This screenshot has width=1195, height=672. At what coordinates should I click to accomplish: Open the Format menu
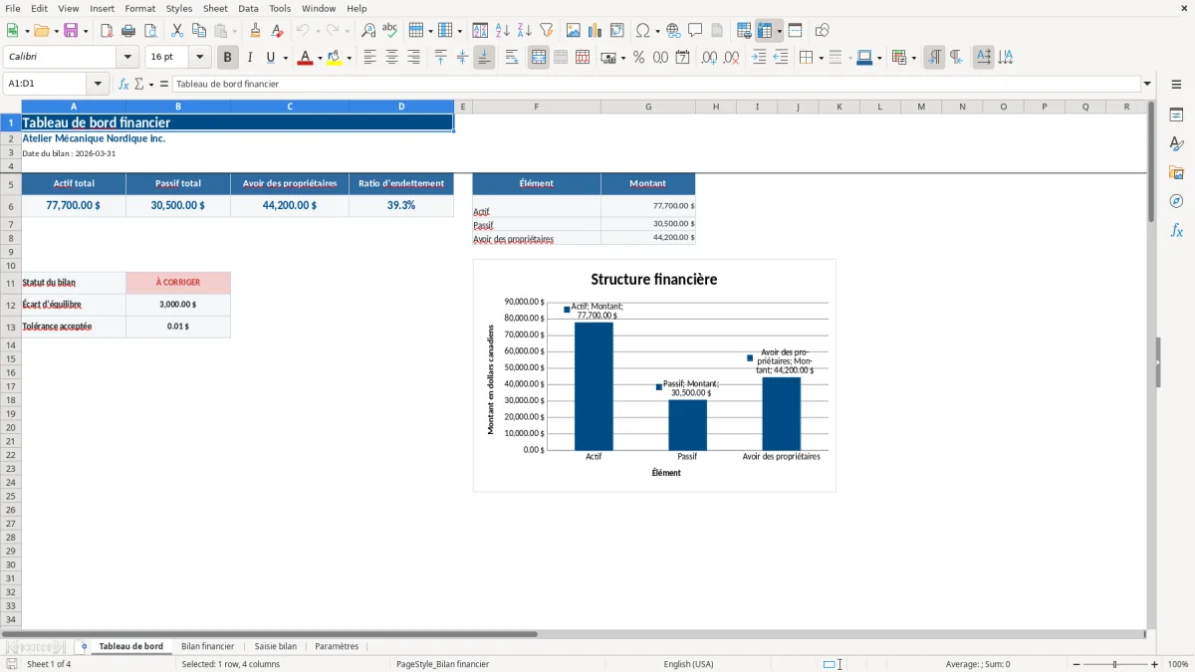139,8
